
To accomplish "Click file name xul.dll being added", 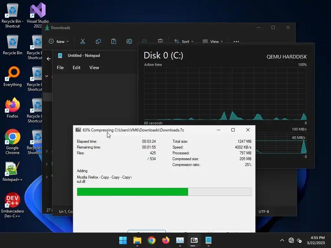I will pyautogui.click(x=81, y=181).
